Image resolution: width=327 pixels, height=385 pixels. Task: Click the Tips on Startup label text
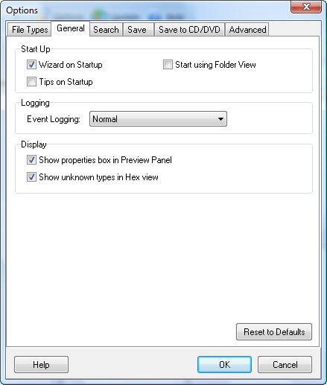click(x=66, y=82)
